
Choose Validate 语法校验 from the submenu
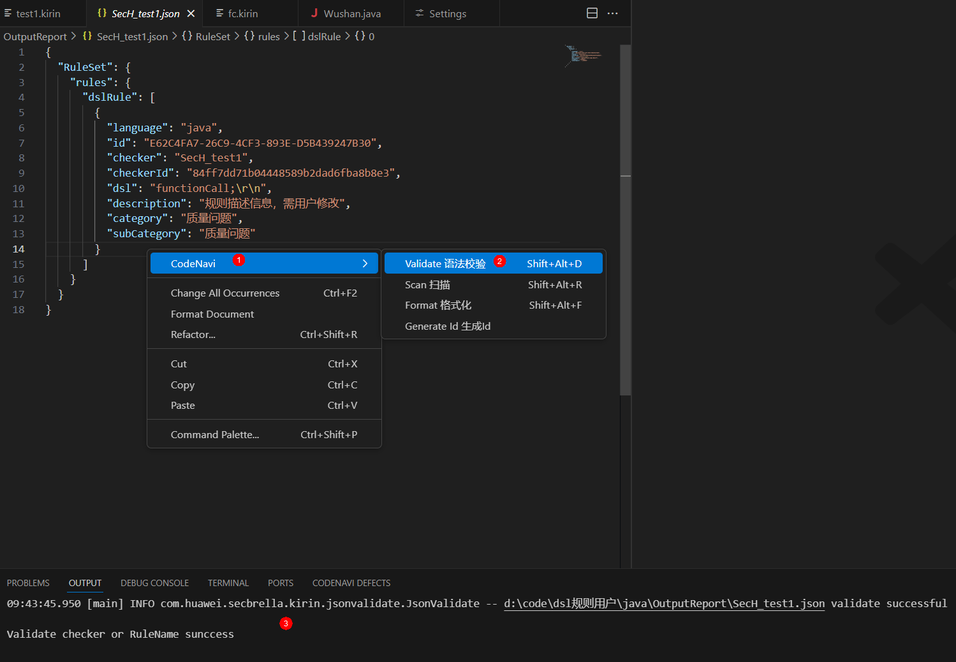pos(494,263)
